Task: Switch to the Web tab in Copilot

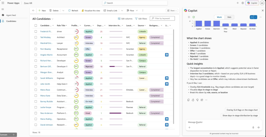Action: pos(229,17)
